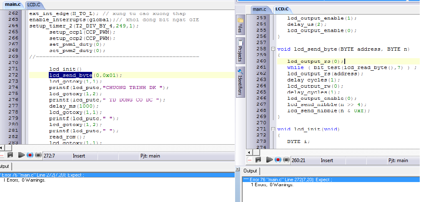Click red minus icon in left status bar
This screenshot has height=202, width=421.
pos(2,155)
